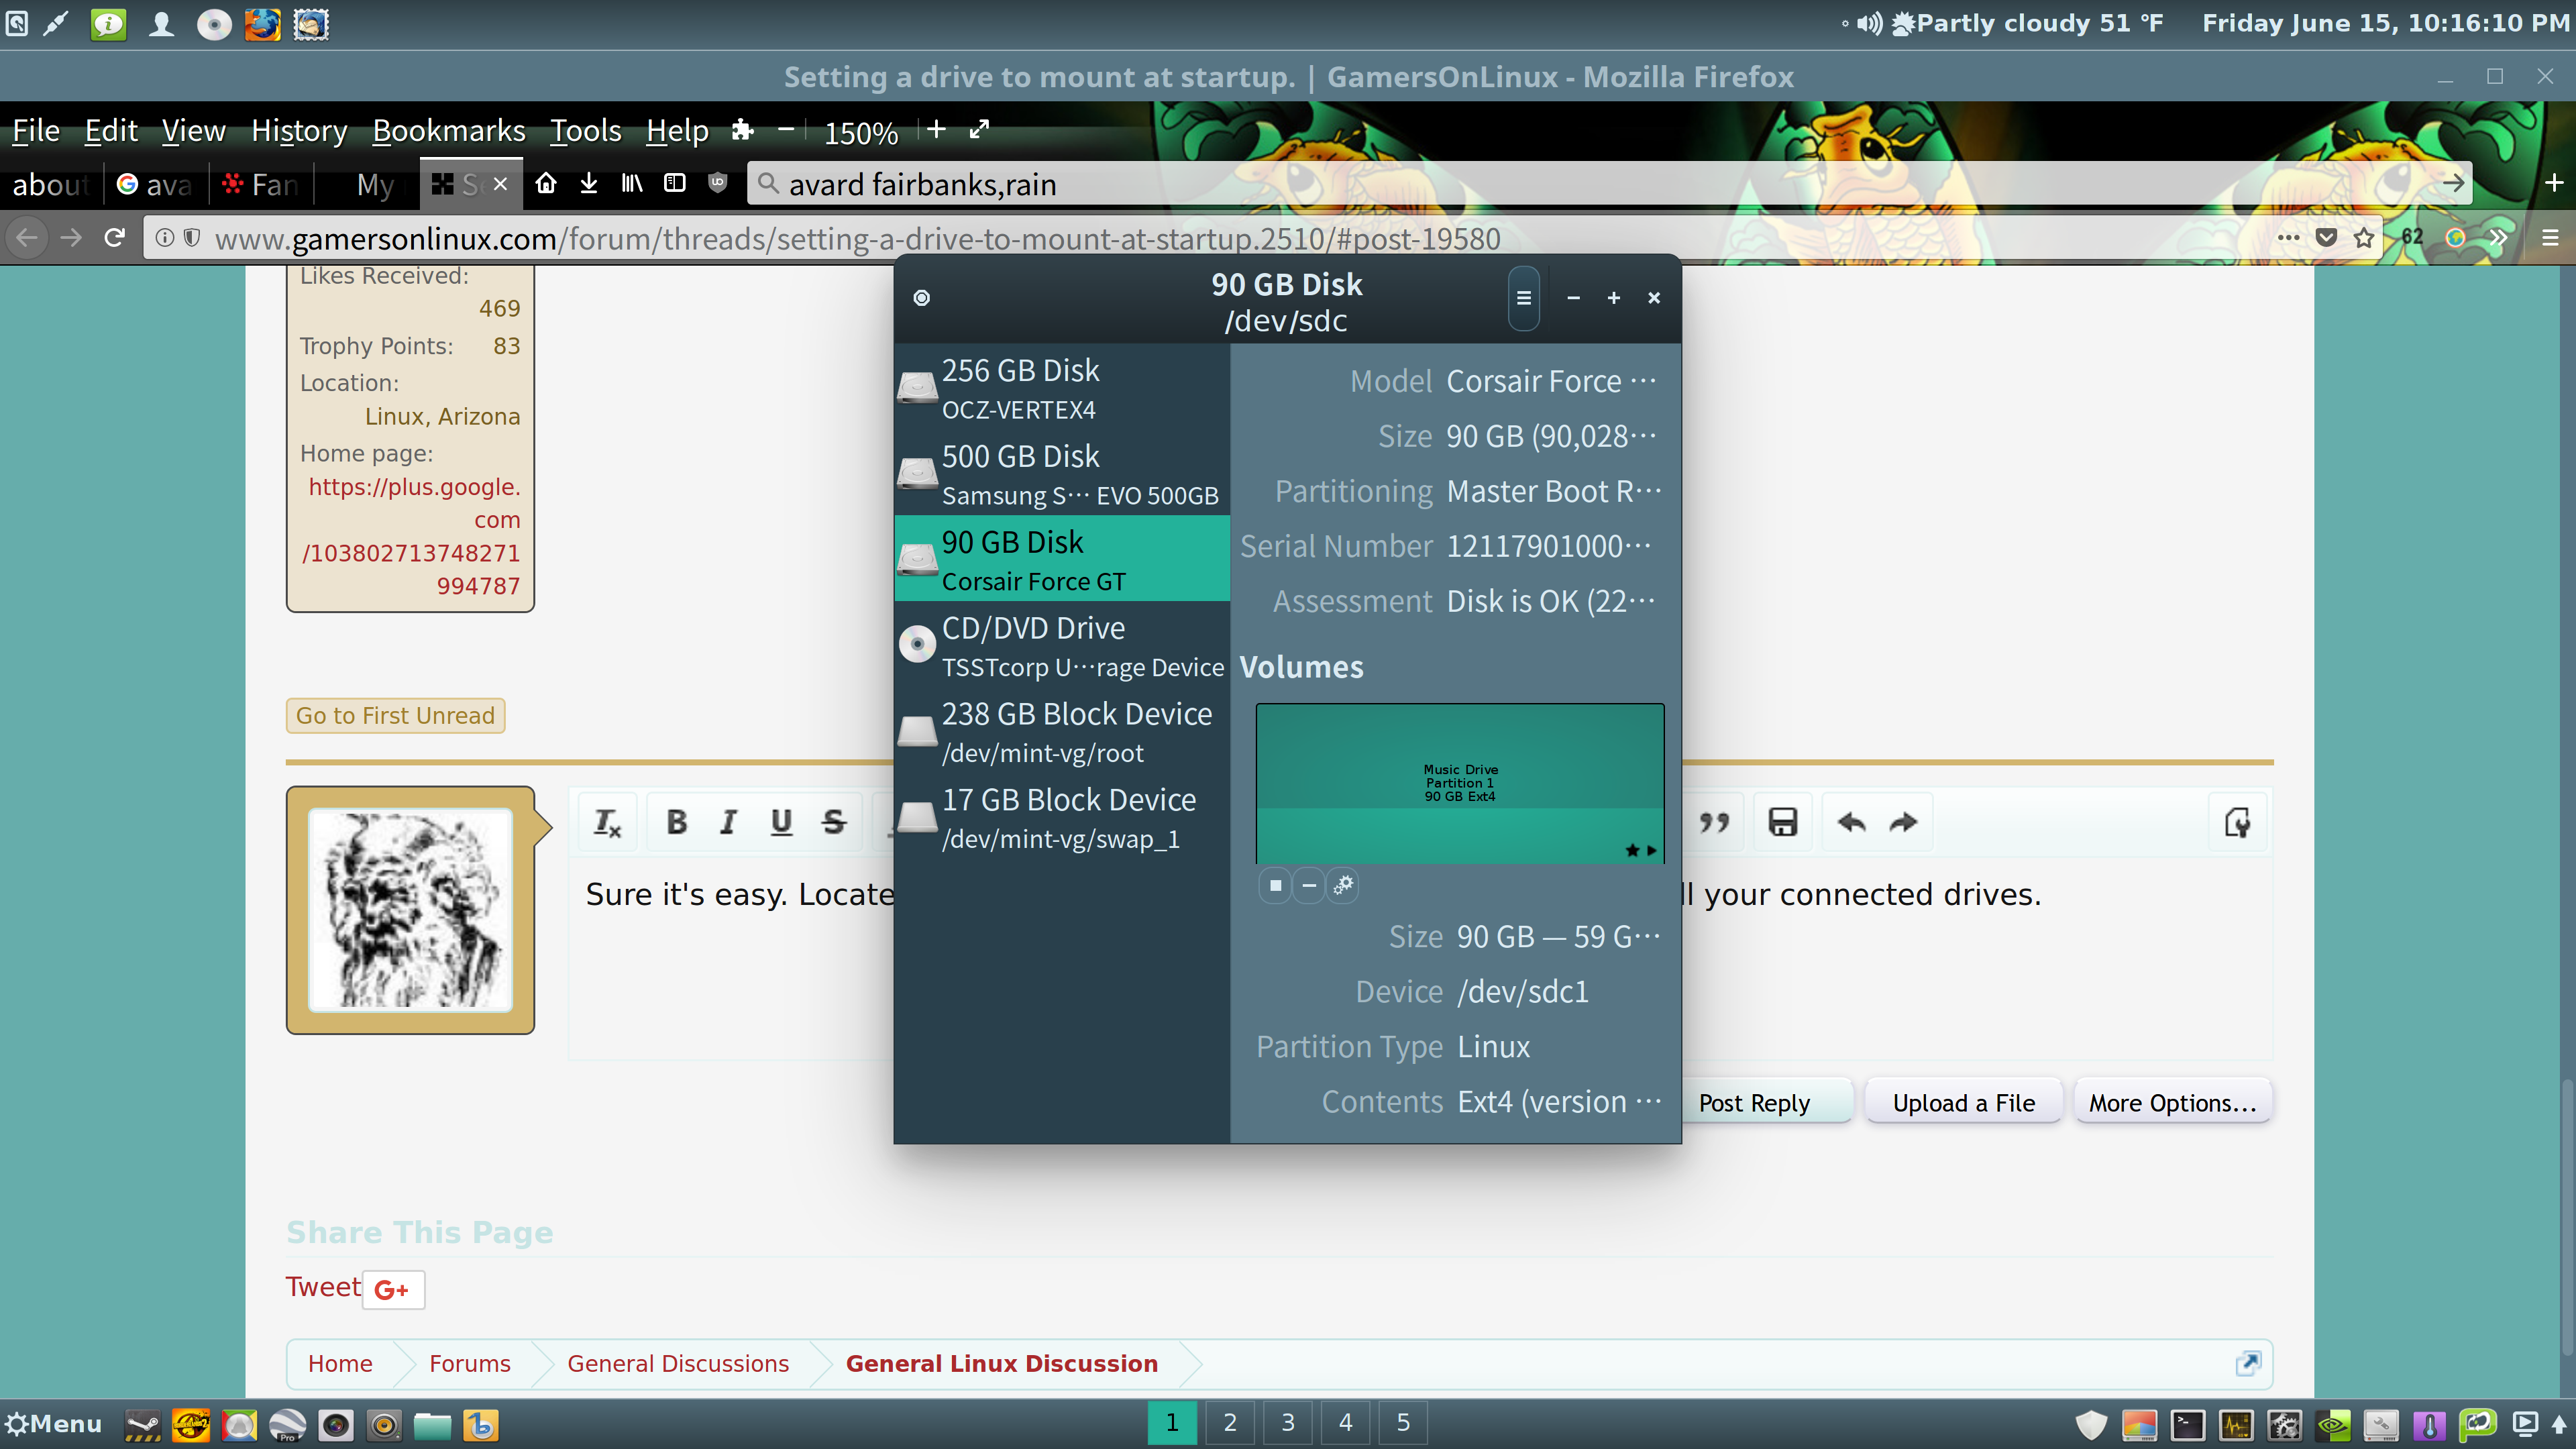2576x1449 pixels.
Task: Select the 256 GB OCZ-VERTEX4 disk
Action: click(x=1062, y=388)
